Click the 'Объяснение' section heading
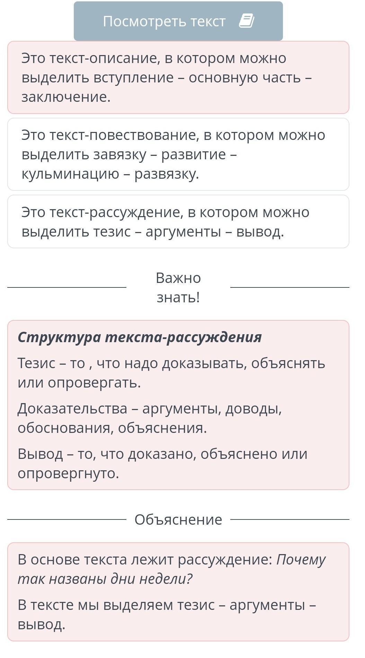The image size is (365, 658). pyautogui.click(x=178, y=519)
